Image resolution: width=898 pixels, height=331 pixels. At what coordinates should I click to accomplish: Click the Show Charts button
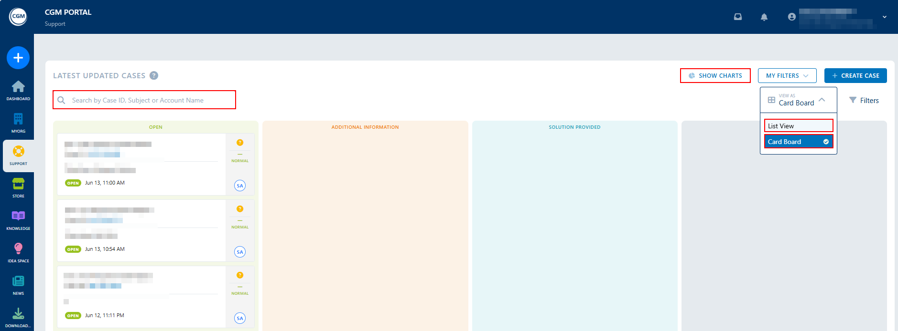pos(715,76)
